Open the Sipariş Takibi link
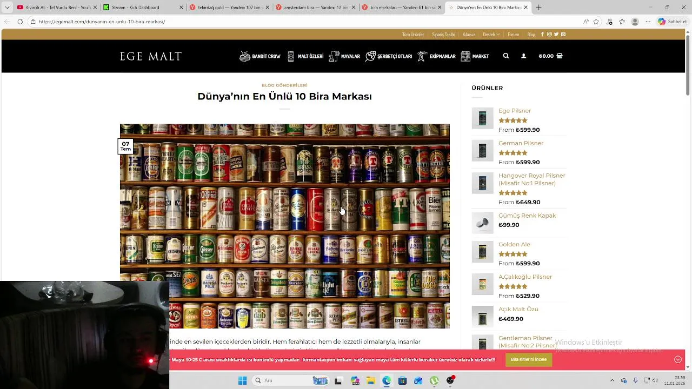 pyautogui.click(x=443, y=34)
